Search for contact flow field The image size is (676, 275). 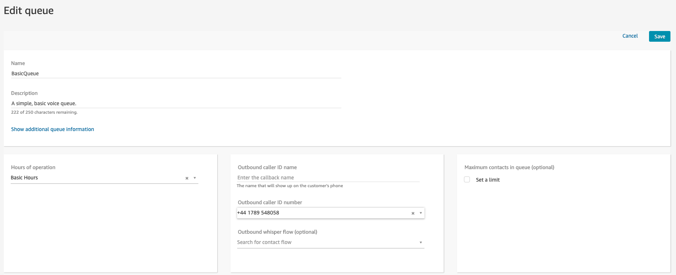pos(331,243)
